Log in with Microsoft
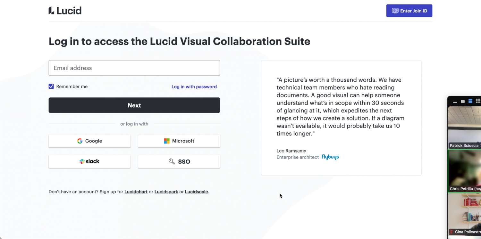This screenshot has height=239, width=481. (x=179, y=141)
